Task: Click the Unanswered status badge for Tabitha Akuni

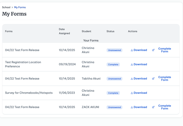Action: (x=114, y=79)
